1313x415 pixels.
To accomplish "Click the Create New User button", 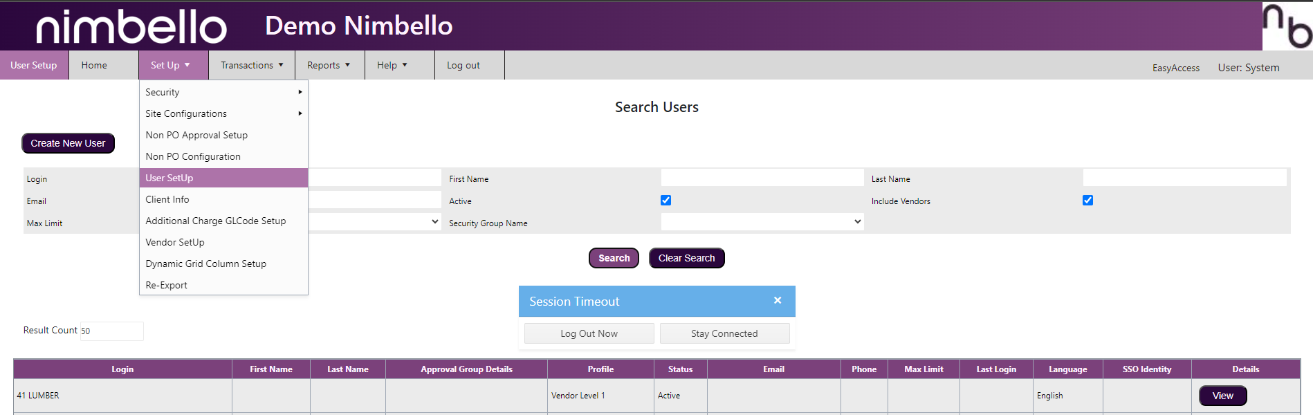I will pos(68,143).
